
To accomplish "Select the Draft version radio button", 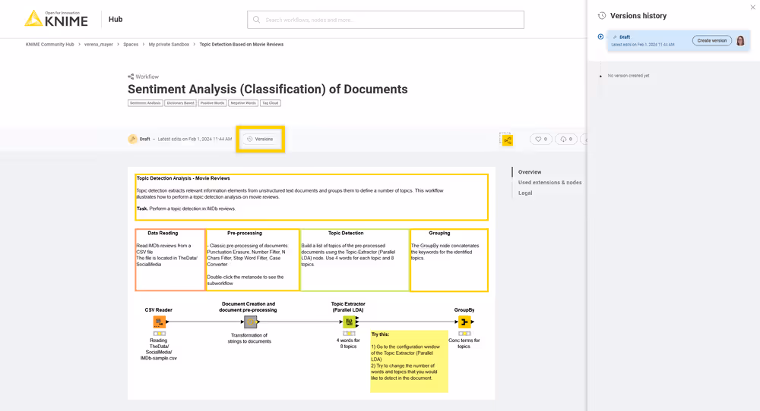I will pyautogui.click(x=601, y=36).
